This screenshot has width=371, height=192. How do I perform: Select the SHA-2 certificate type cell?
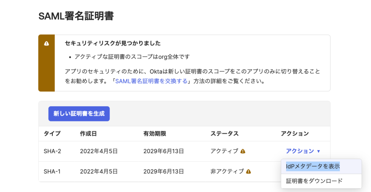coord(52,151)
